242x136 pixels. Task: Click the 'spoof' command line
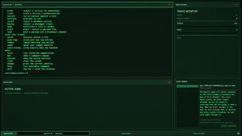30,45
